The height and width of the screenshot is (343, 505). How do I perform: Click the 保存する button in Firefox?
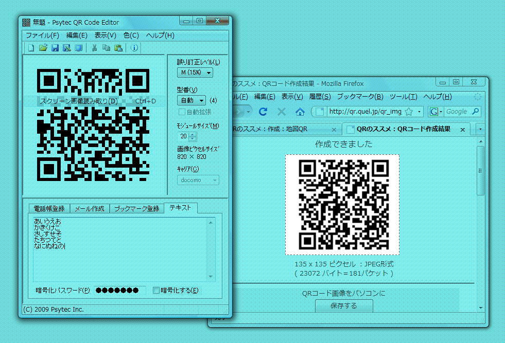coord(344,305)
